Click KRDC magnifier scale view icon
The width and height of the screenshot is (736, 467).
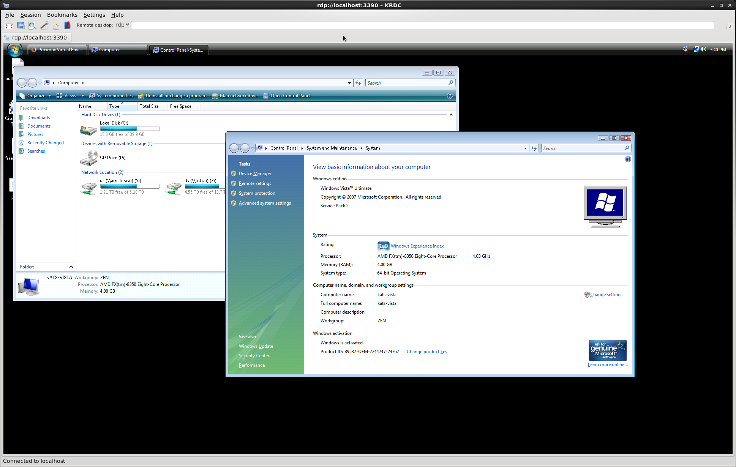click(33, 25)
